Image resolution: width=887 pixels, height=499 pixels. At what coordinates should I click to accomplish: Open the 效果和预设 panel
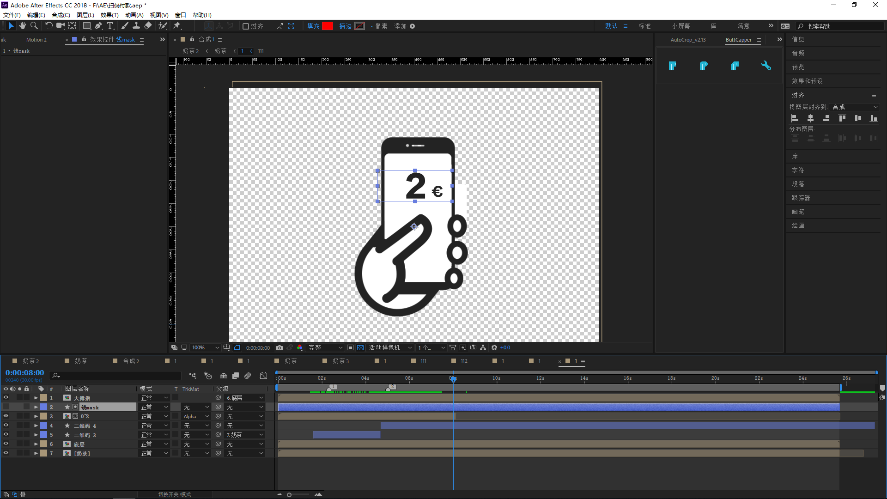807,81
